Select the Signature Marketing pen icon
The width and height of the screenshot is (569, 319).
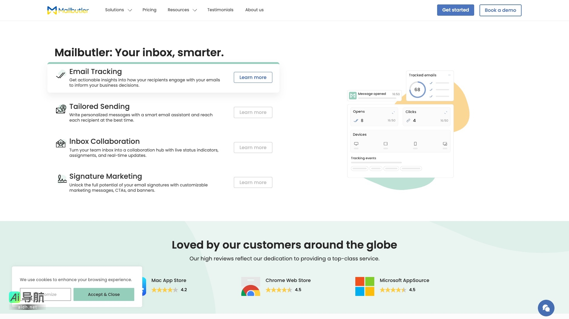[x=62, y=179]
